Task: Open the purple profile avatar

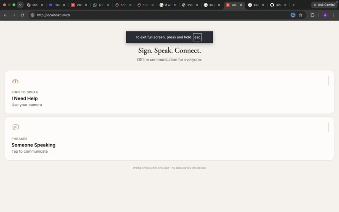Action: [325, 15]
